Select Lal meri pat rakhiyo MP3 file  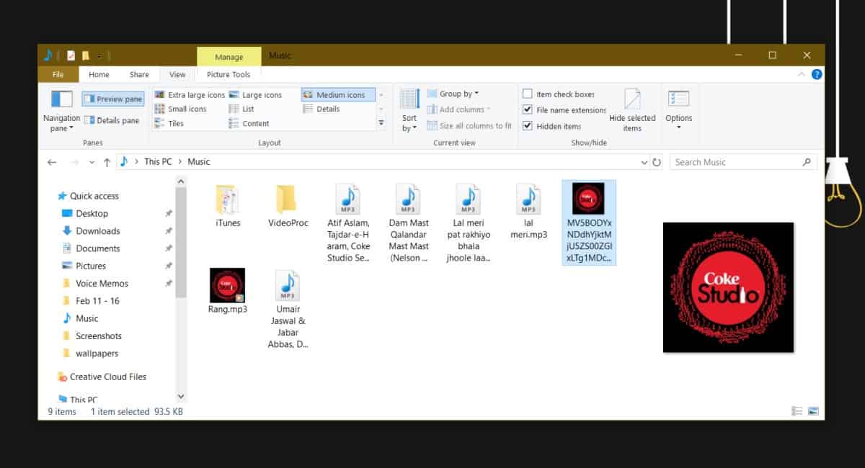tap(469, 222)
